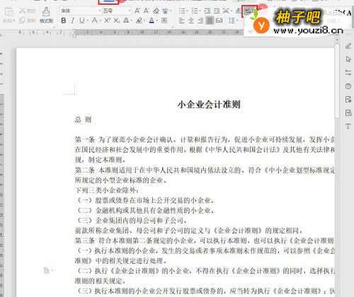
Task: Click the text highlight color icon
Action: point(139,21)
